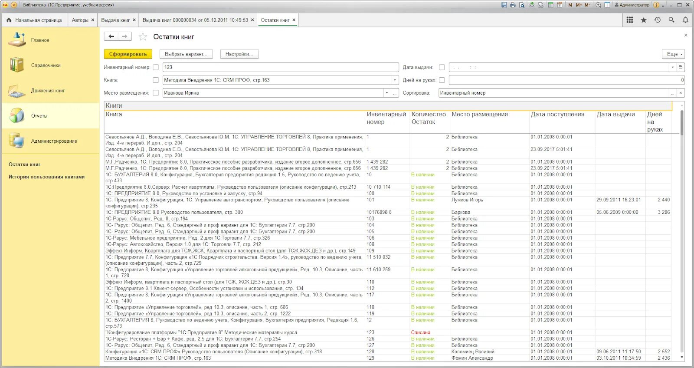Open Сортировка selection ellipsis button
The image size is (694, 368).
click(672, 93)
